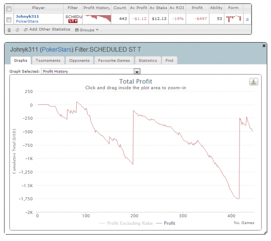
Task: Click the SCHEDU filter cell text
Action: pos(74,17)
